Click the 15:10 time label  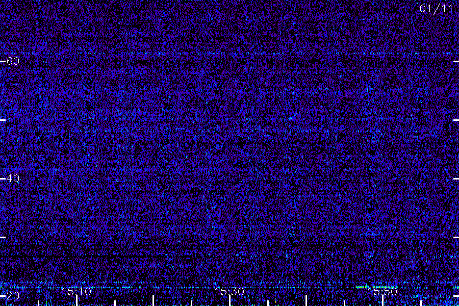[76, 291]
